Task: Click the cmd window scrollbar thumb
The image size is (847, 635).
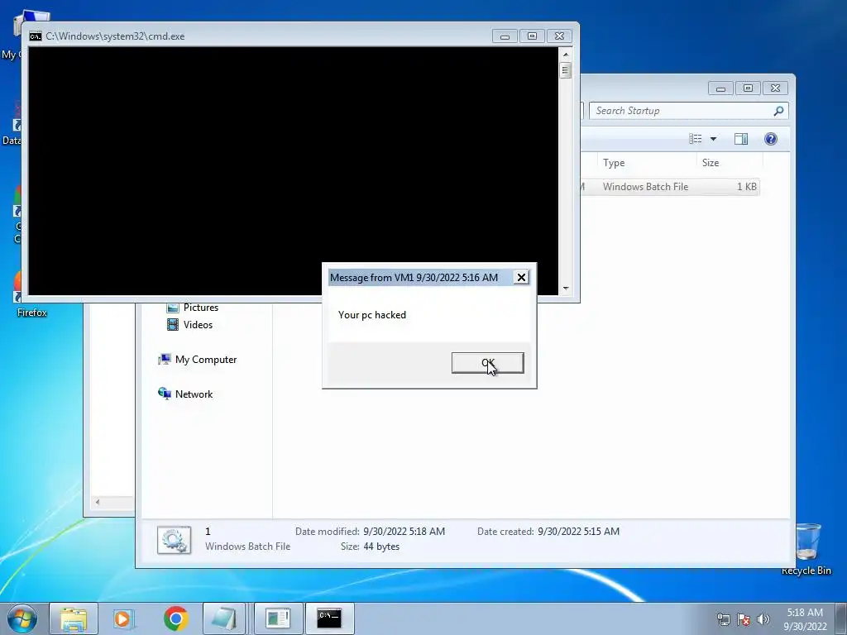Action: point(566,70)
